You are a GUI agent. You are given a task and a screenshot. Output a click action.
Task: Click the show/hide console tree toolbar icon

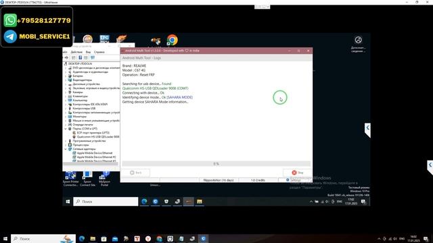pyautogui.click(x=74, y=57)
